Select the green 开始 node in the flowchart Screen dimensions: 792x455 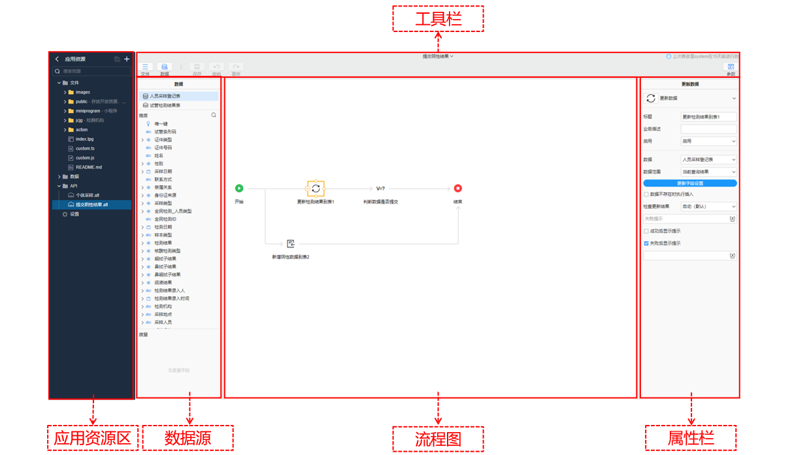click(x=239, y=188)
